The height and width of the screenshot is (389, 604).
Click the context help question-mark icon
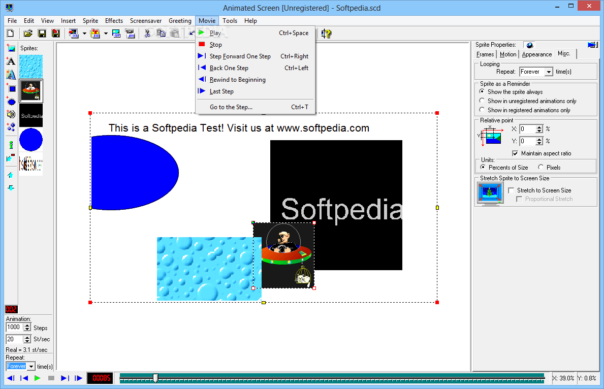click(326, 34)
